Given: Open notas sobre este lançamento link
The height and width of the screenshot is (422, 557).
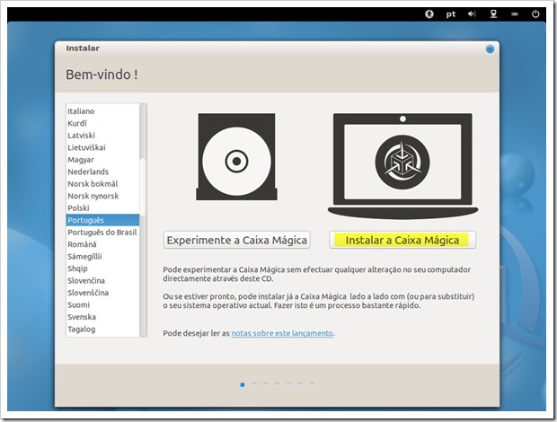Looking at the screenshot, I should (x=282, y=333).
